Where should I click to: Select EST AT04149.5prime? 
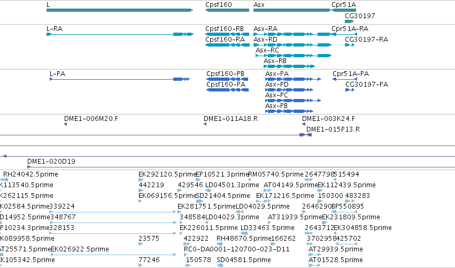coord(291,185)
